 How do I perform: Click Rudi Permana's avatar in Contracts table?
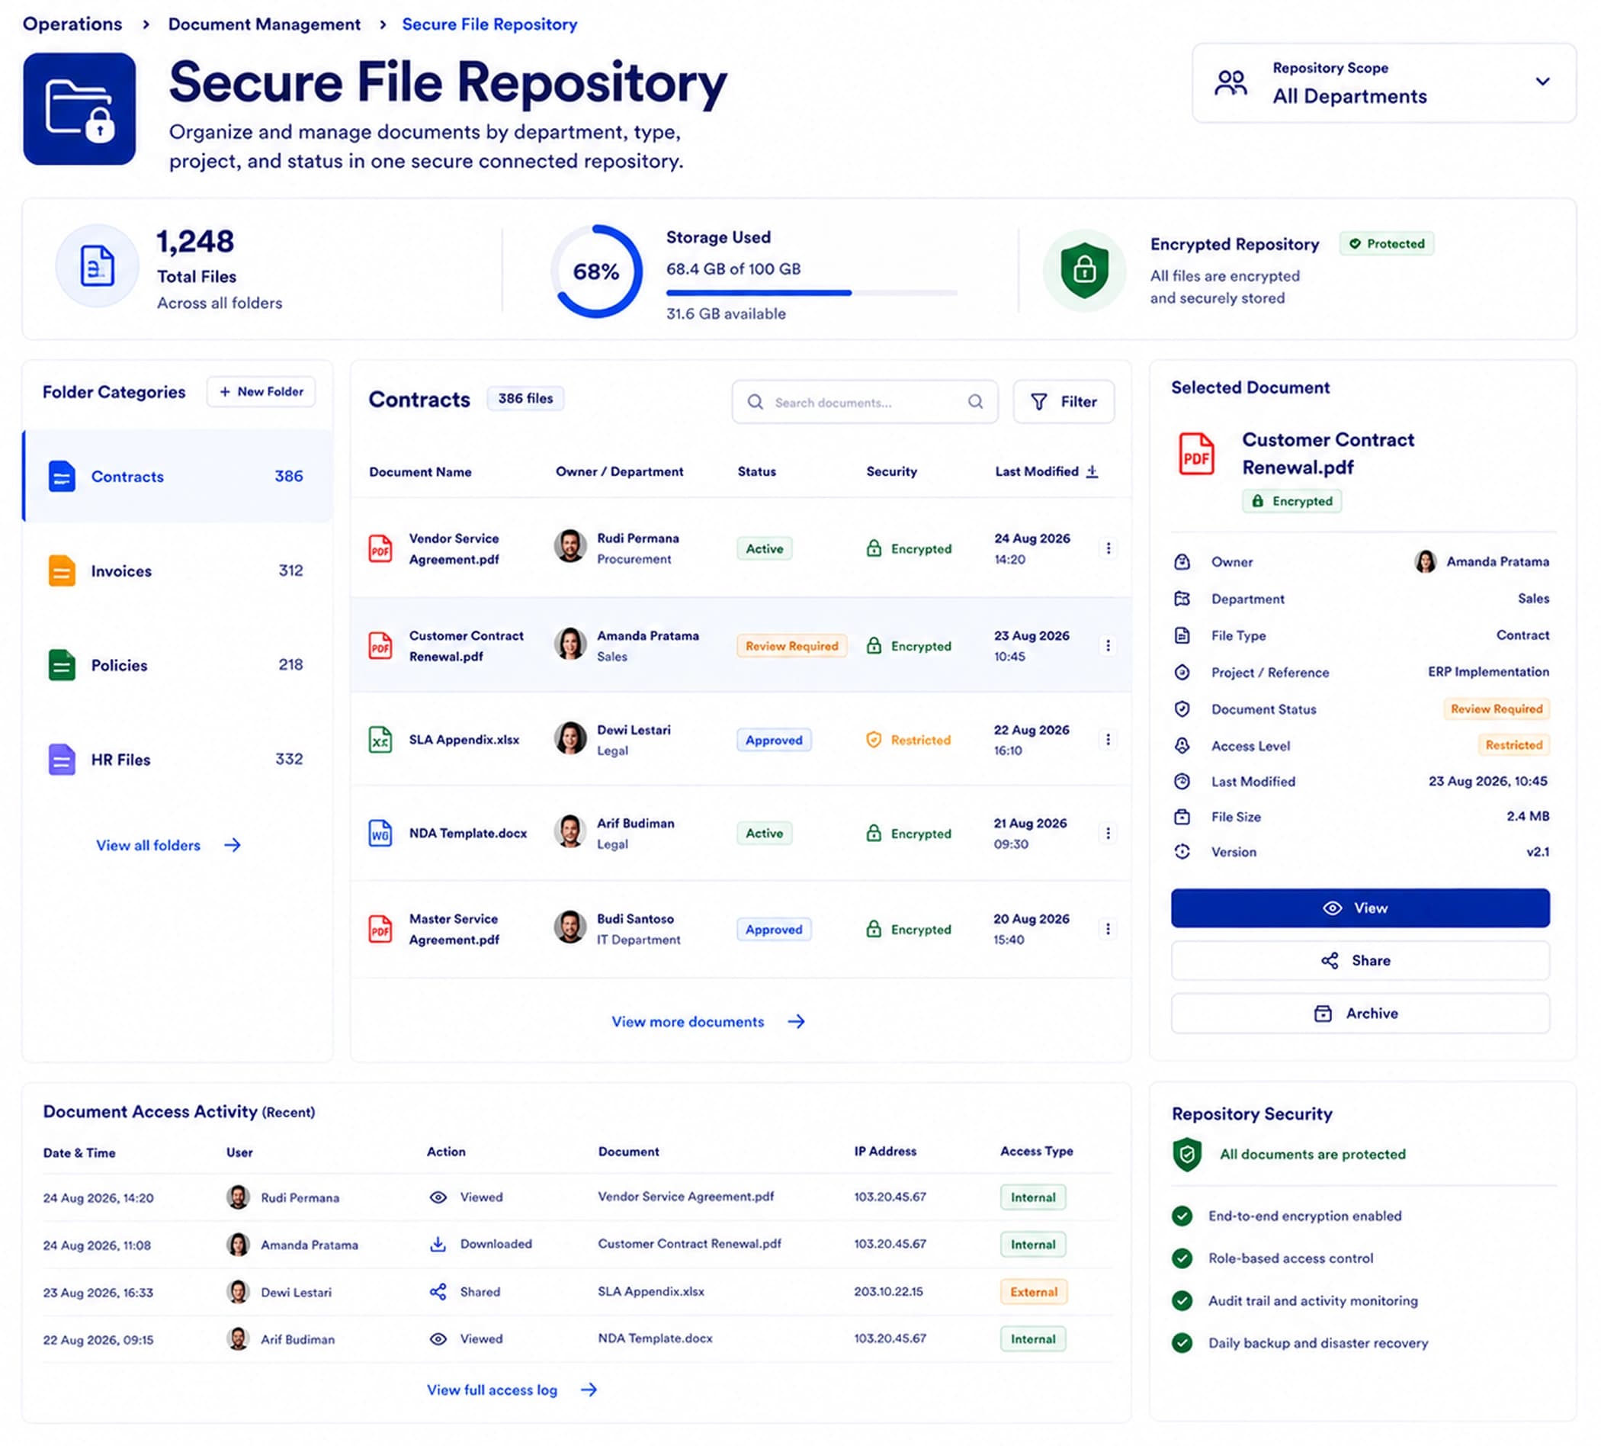pyautogui.click(x=570, y=547)
